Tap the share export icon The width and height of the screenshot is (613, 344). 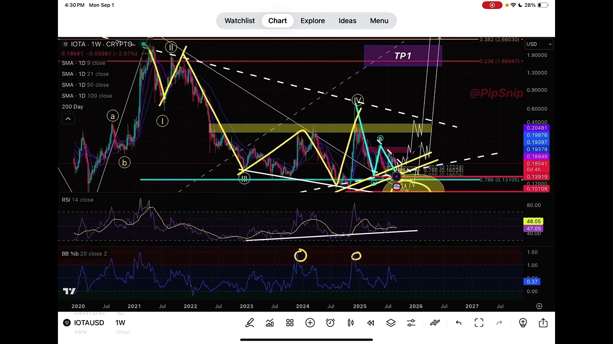pyautogui.click(x=543, y=323)
